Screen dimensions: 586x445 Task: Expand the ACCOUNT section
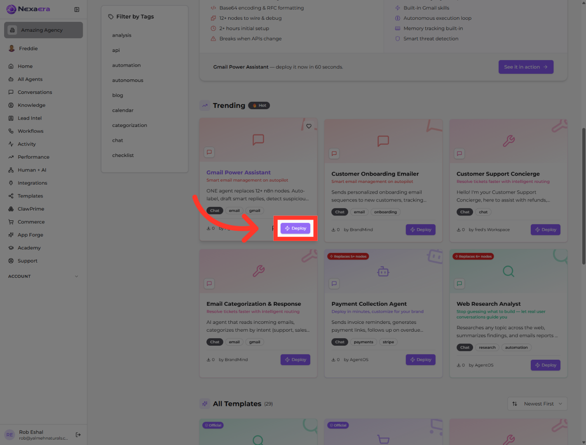tap(43, 276)
